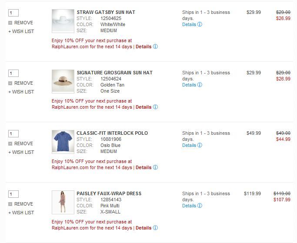Click info icon next to Straw Gatsby shipping Details

click(200, 24)
